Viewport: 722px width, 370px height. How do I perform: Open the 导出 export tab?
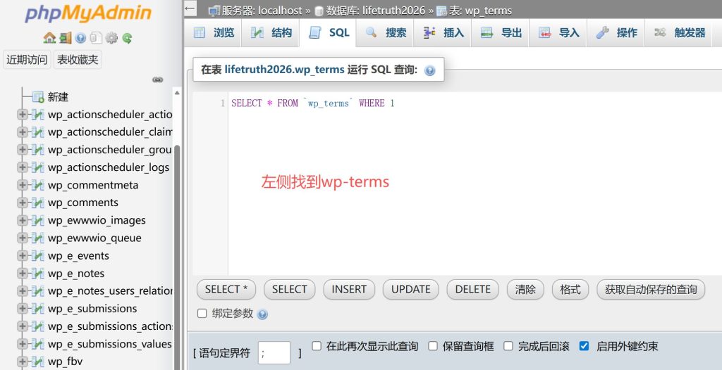click(500, 32)
